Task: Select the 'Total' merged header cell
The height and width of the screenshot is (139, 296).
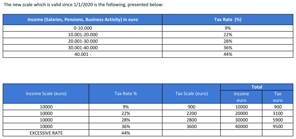Action: pyautogui.click(x=257, y=87)
